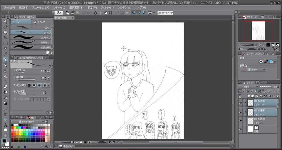Select the gradient tool in toolbox
The image size is (282, 150).
click(5, 103)
